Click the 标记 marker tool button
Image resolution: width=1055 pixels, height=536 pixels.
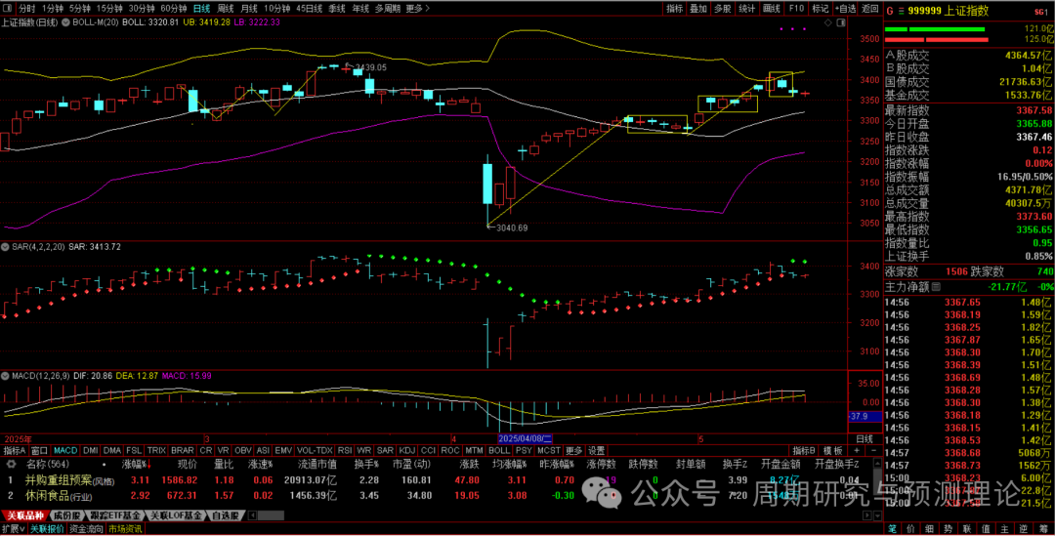[821, 8]
